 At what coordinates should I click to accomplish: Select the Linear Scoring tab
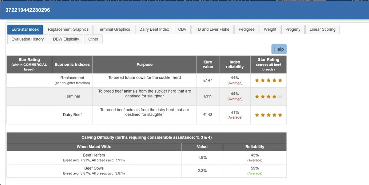coord(322,30)
